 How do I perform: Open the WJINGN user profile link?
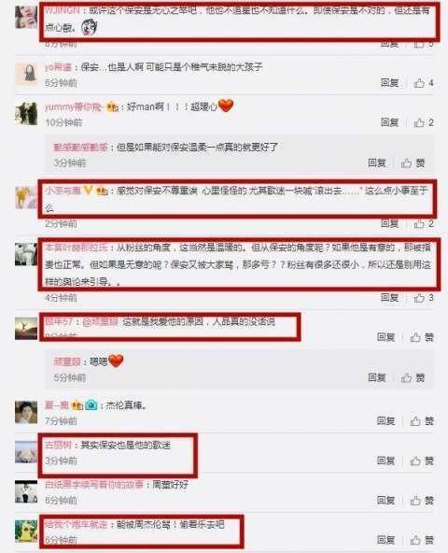tap(63, 10)
